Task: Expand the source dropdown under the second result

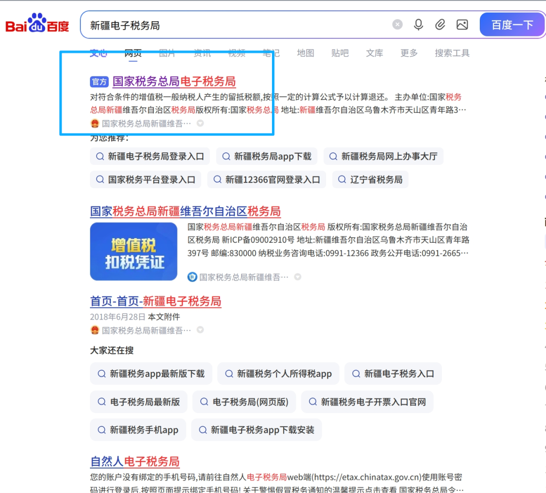Action: coord(298,277)
